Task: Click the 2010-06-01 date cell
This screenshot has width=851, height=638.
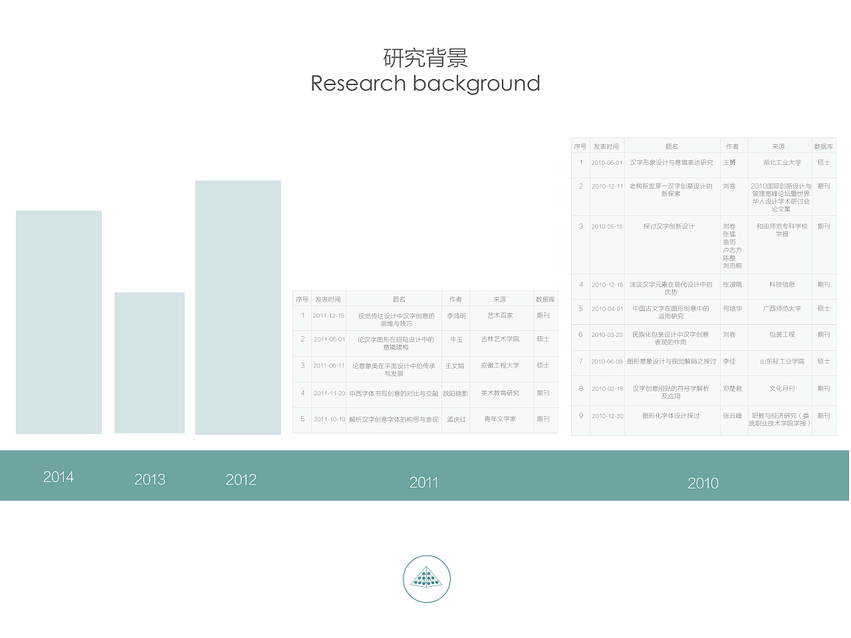Action: point(607,163)
